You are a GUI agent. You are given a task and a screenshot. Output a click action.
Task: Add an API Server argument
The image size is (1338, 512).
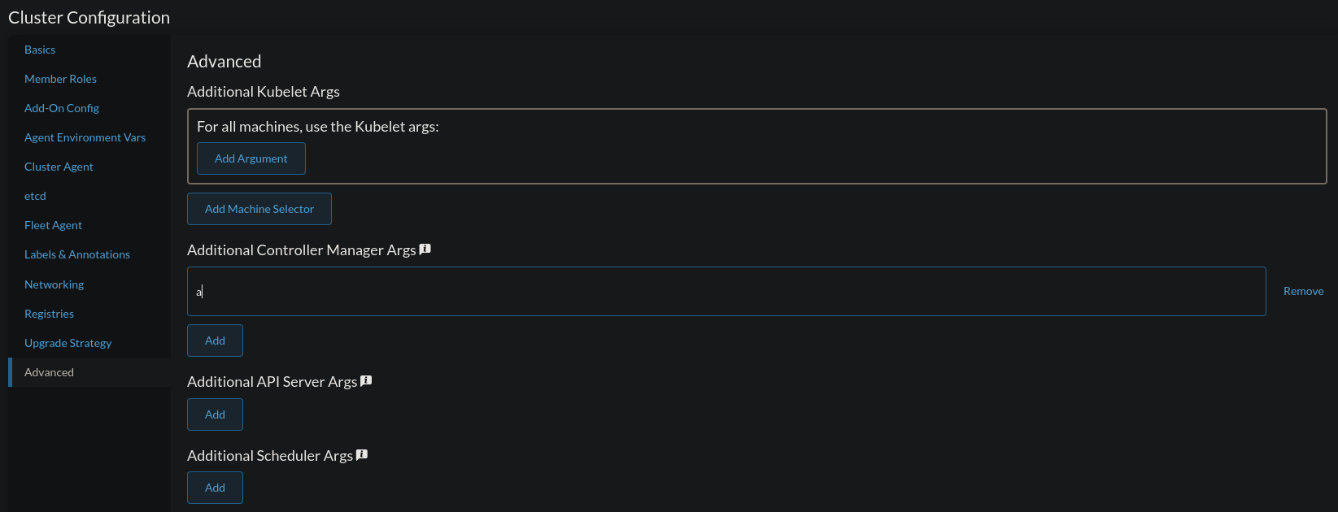215,414
